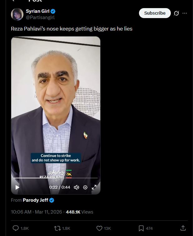Mute the video volume speaker icon

(x=77, y=187)
